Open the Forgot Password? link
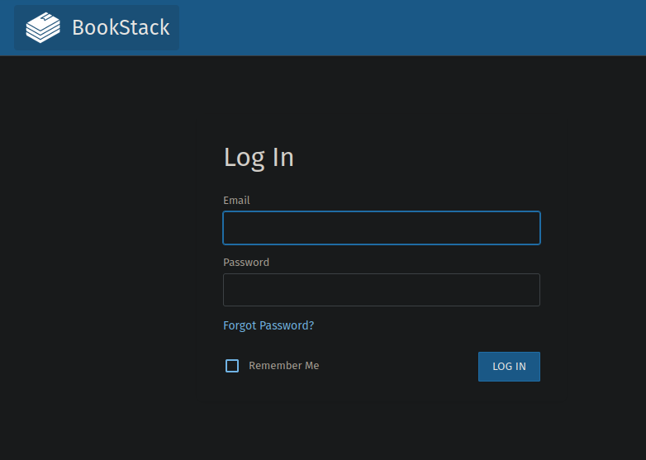The image size is (646, 460). pyautogui.click(x=268, y=325)
